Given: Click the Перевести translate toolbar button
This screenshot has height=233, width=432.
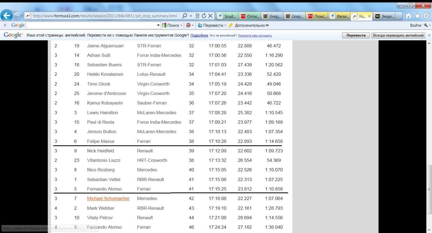Looking at the screenshot, I should (211, 25).
